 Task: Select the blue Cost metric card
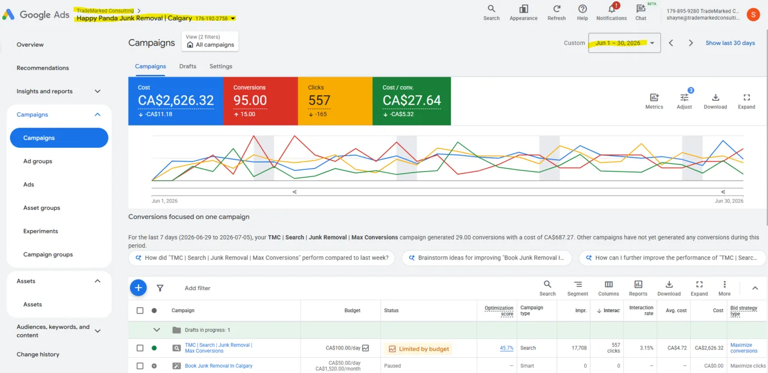click(x=176, y=101)
